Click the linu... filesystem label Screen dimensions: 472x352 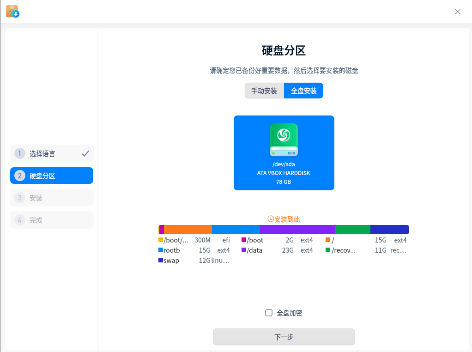click(x=221, y=261)
